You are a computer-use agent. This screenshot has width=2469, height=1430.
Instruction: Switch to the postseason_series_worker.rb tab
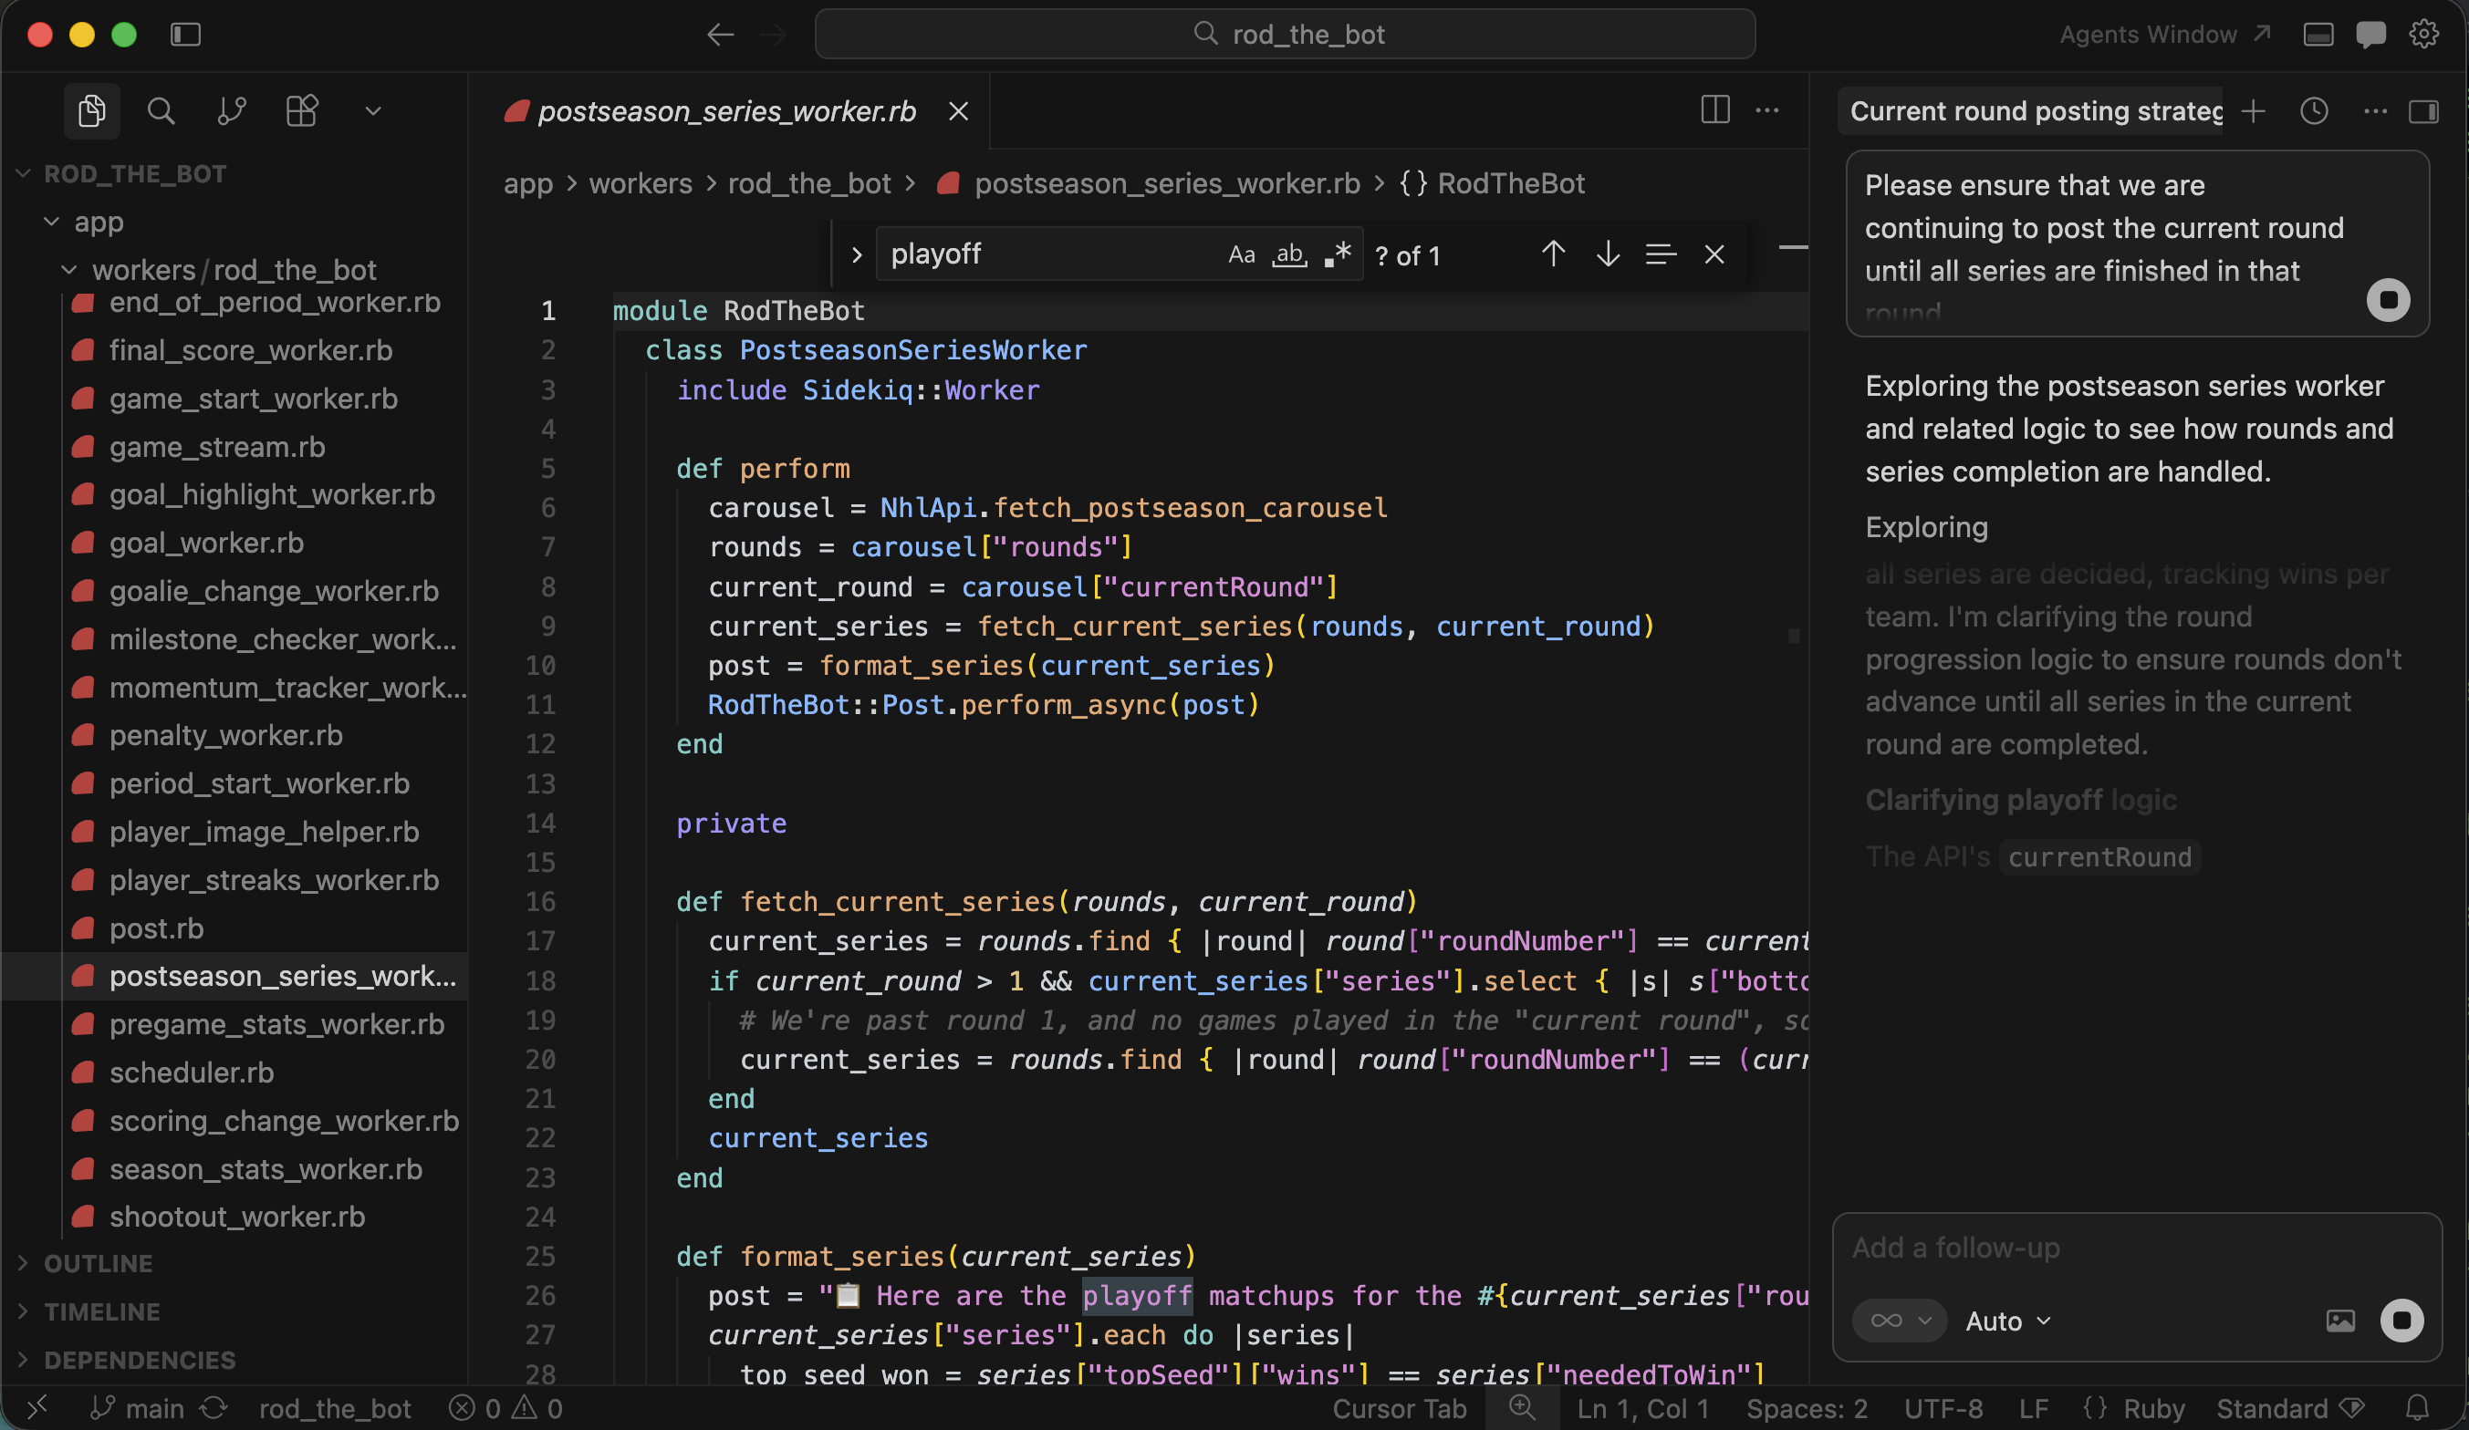(x=725, y=110)
